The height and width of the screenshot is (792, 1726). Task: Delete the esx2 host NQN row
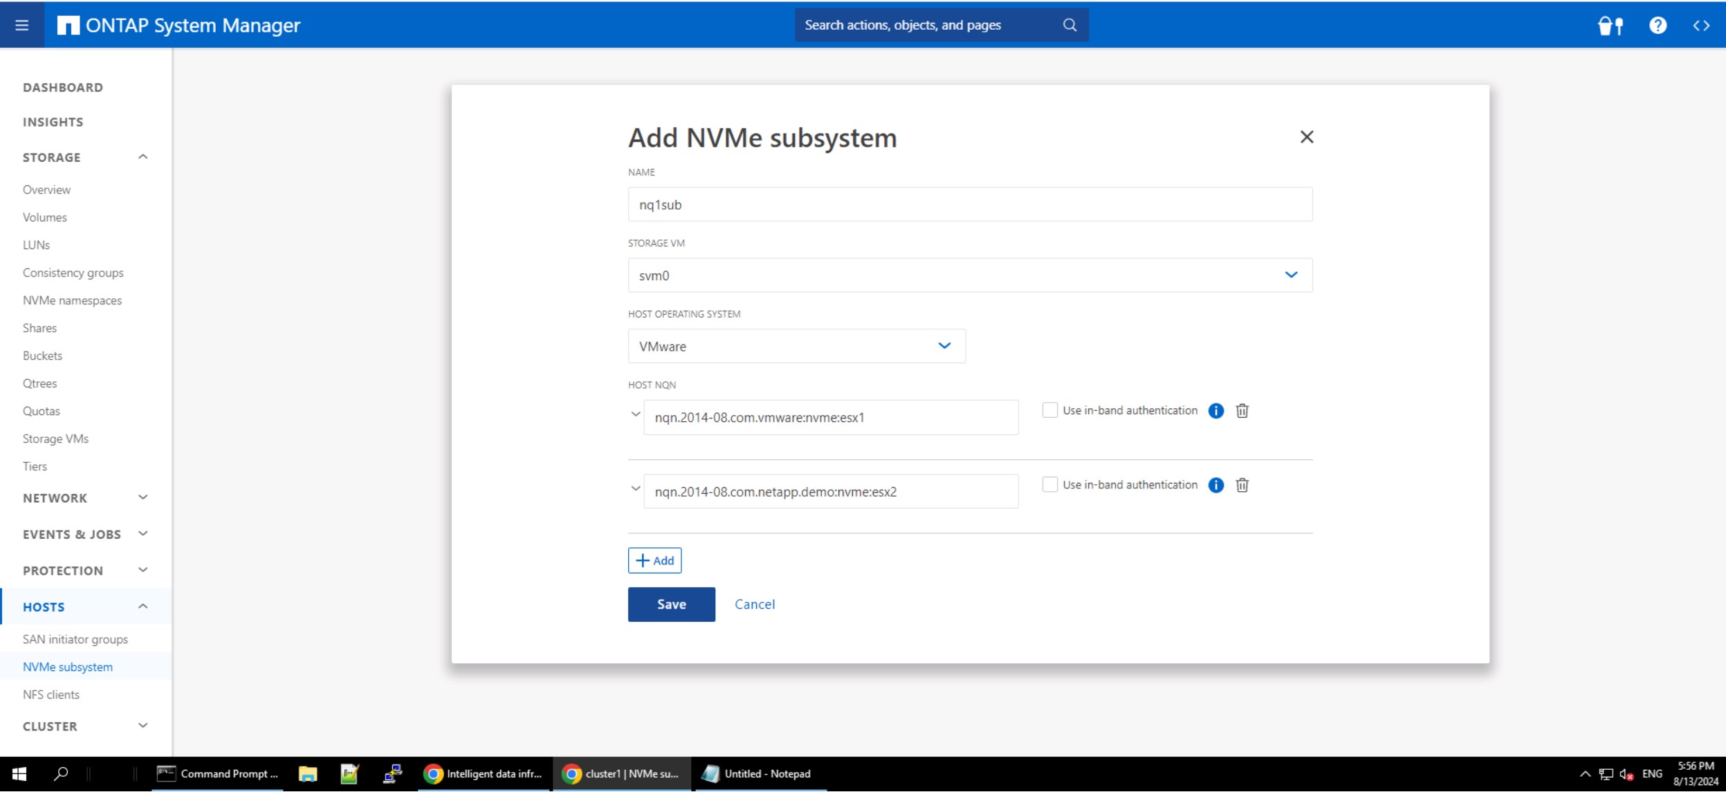tap(1242, 486)
